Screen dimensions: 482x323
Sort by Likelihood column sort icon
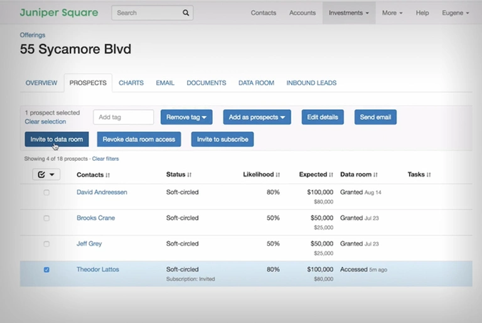coord(278,175)
